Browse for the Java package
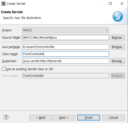The height and width of the screenshot is (123, 128). pyautogui.click(x=118, y=47)
